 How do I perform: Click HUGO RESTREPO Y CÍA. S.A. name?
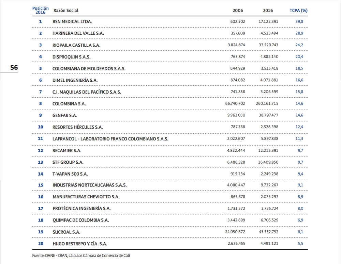(80, 244)
